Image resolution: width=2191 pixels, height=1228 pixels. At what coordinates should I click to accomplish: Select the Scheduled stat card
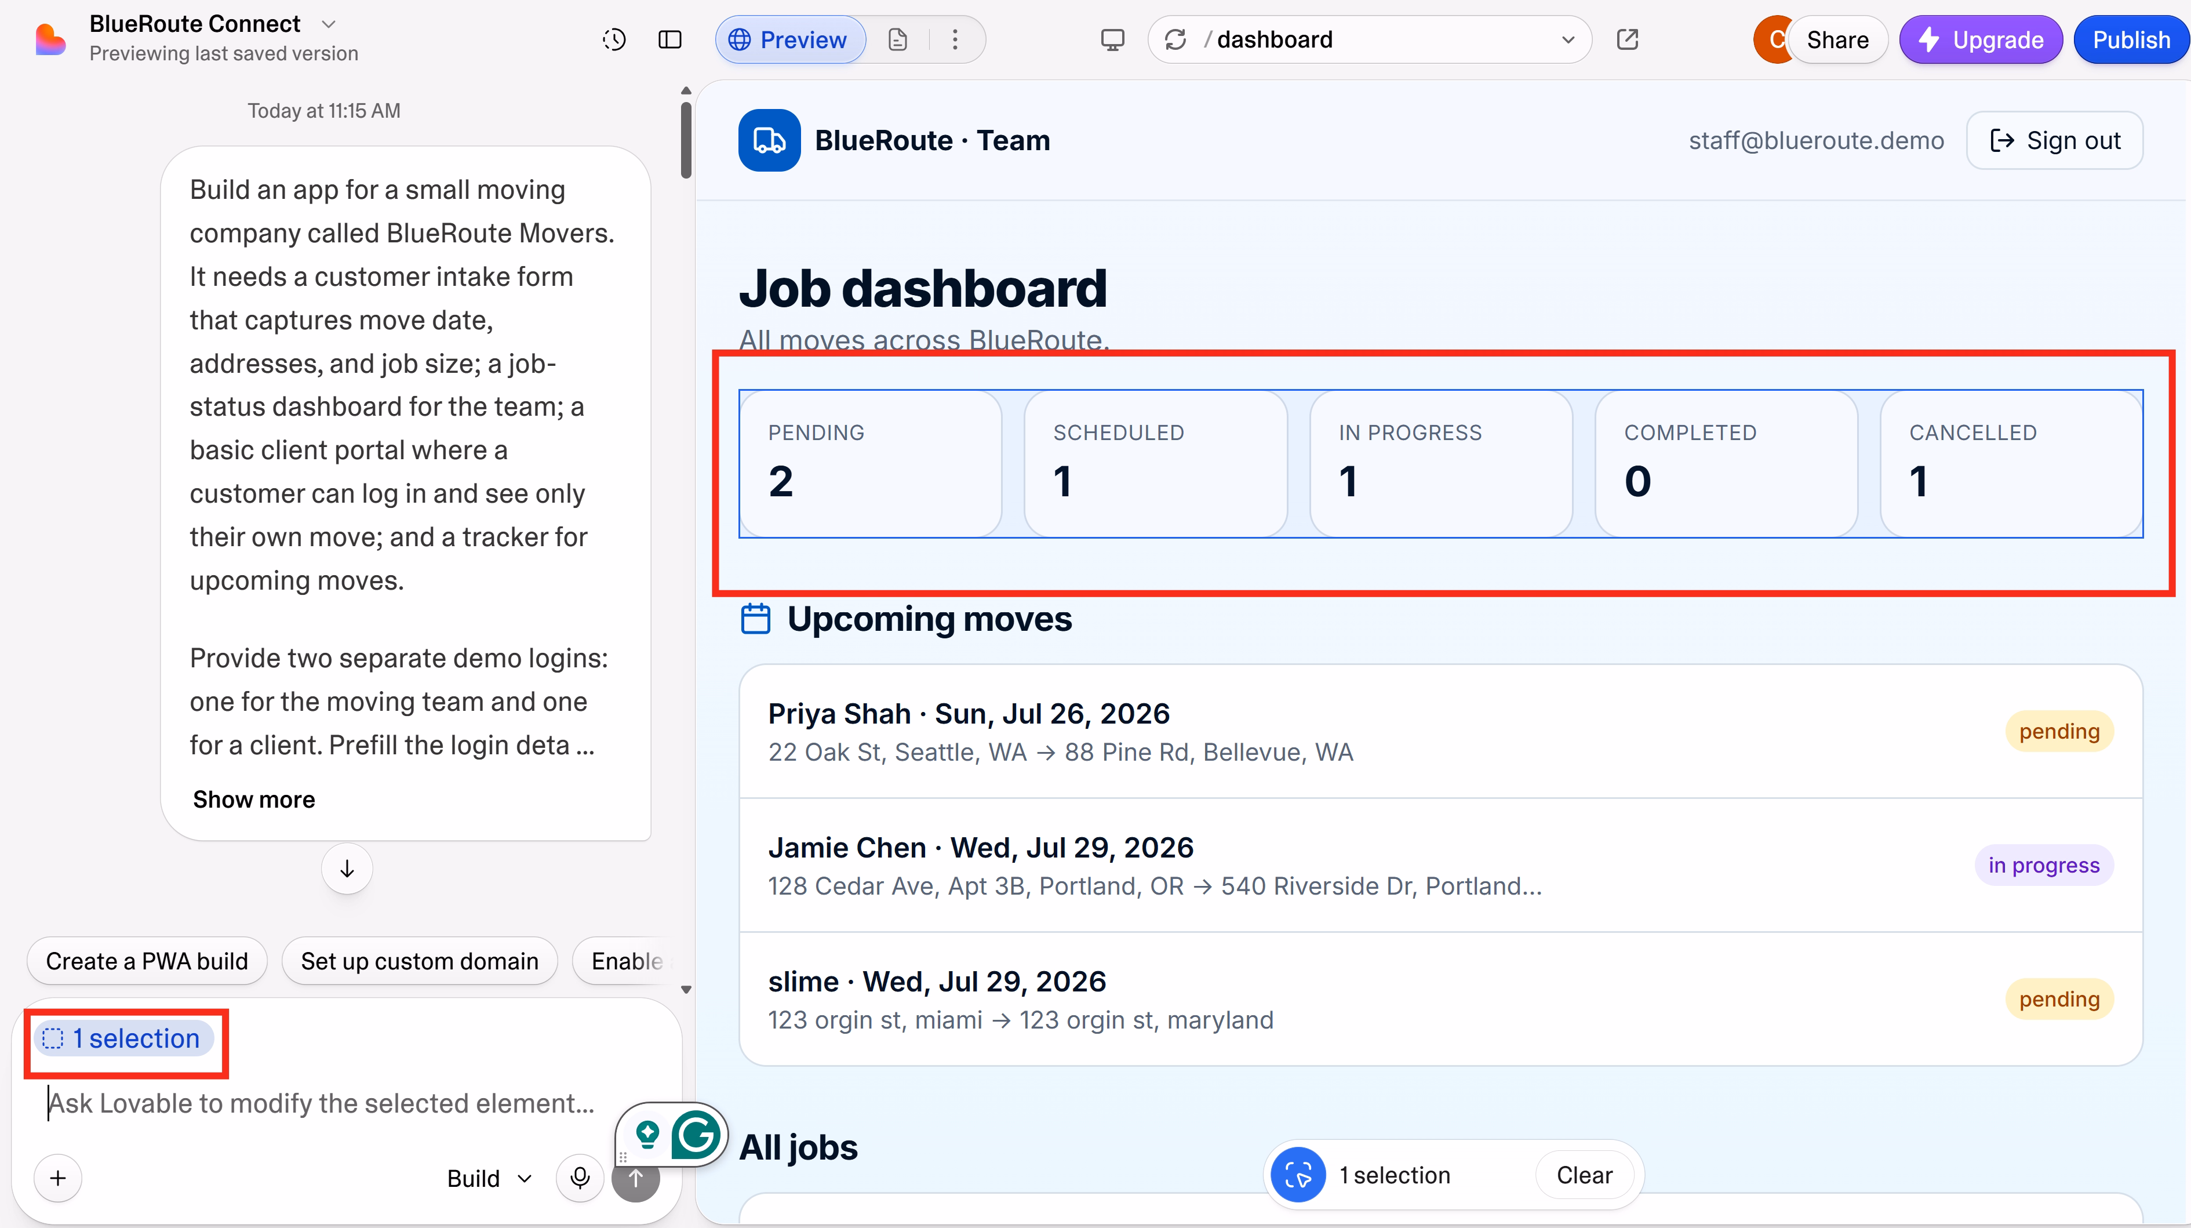coord(1155,464)
